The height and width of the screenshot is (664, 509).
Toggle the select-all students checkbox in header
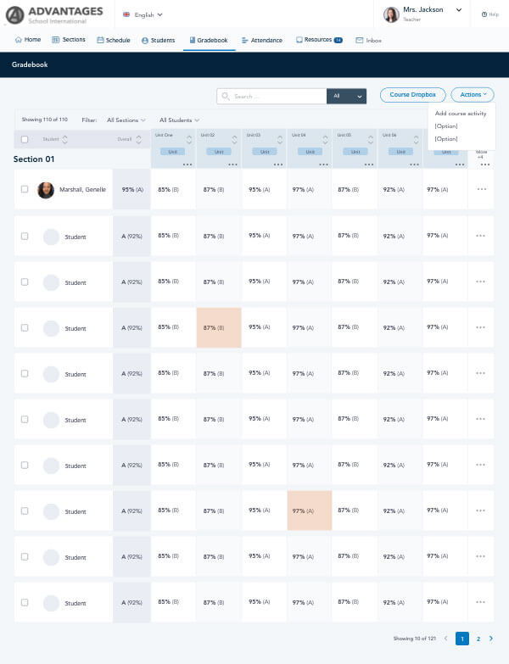pyautogui.click(x=25, y=139)
